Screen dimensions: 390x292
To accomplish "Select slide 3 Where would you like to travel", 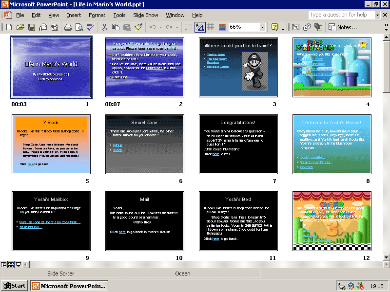I will 238,67.
